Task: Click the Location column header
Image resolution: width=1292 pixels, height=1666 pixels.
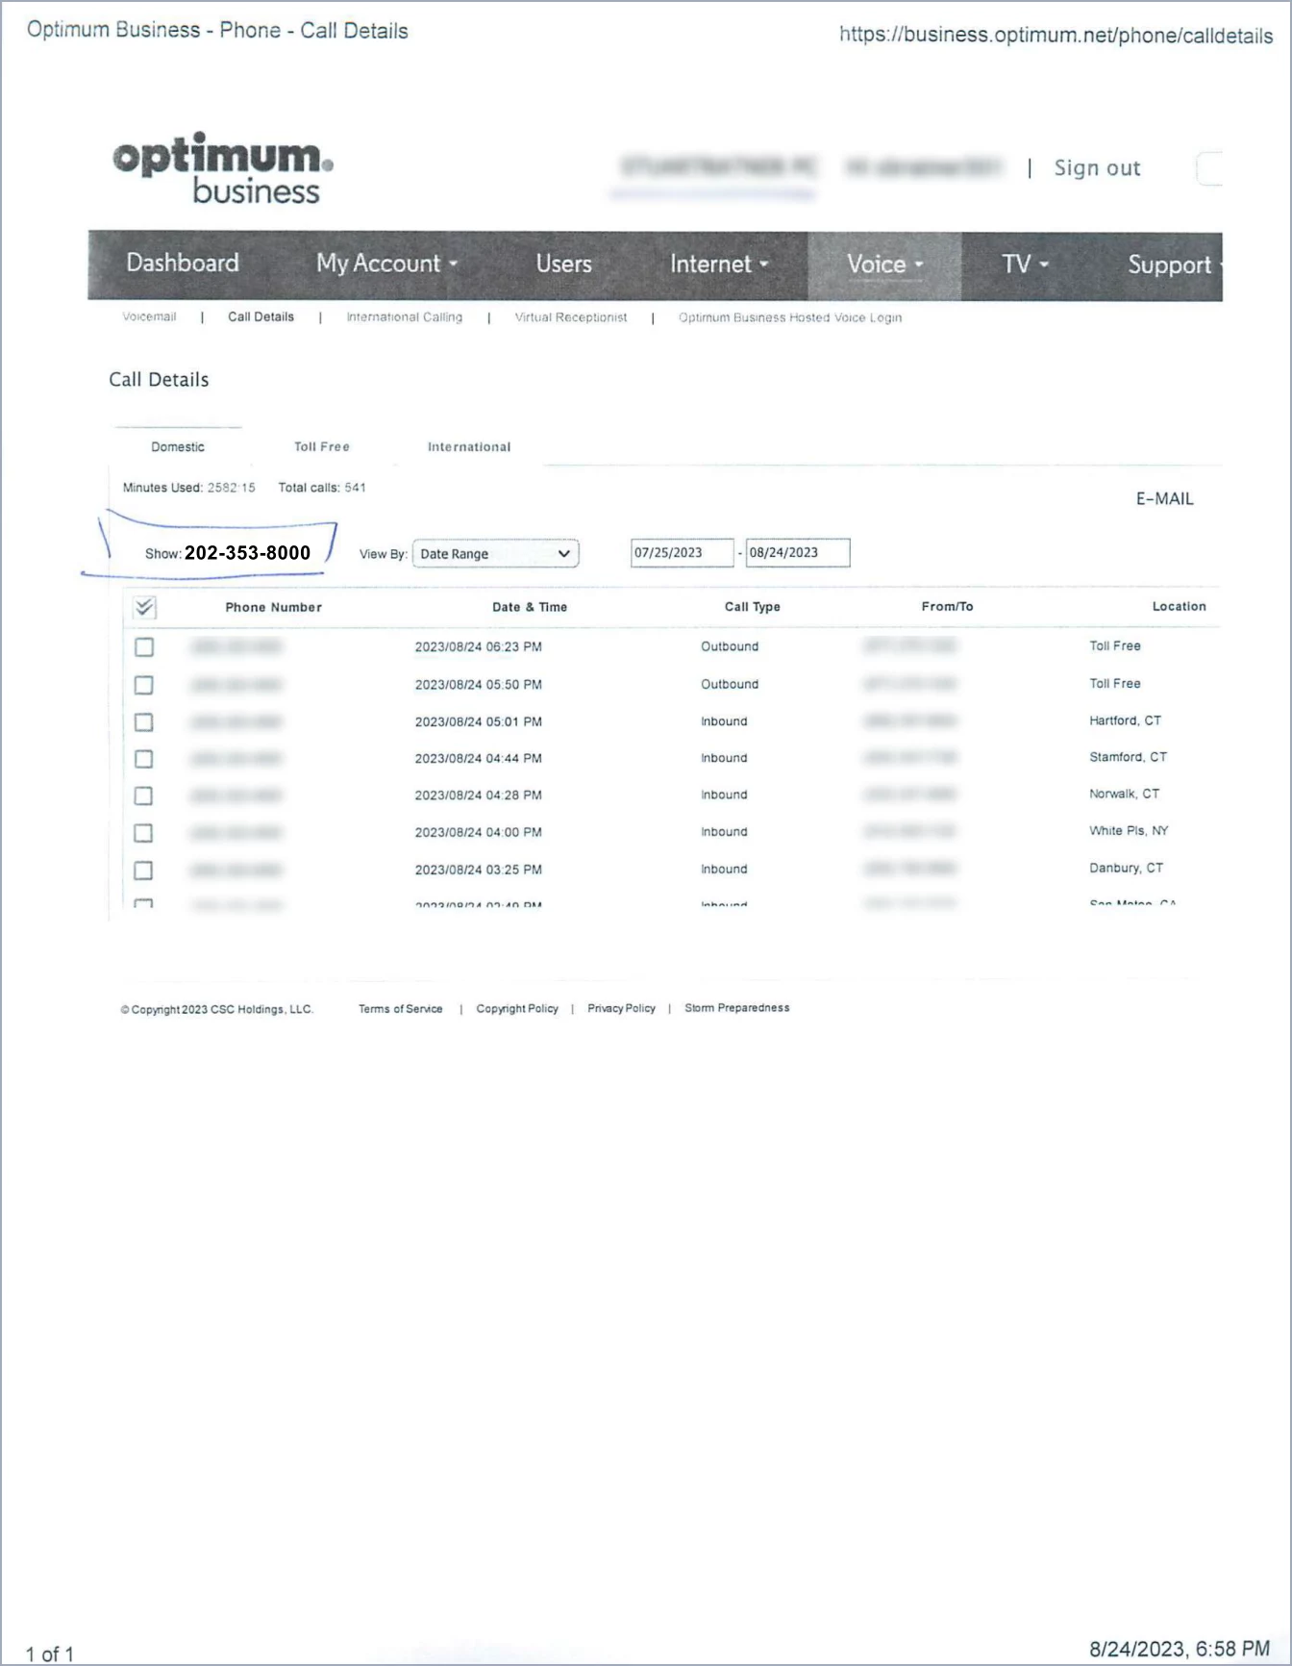Action: tap(1179, 606)
